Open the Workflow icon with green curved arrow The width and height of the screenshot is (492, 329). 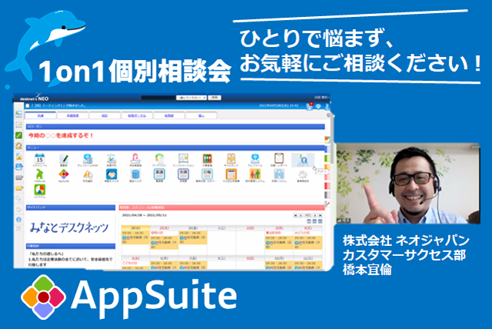click(x=159, y=159)
